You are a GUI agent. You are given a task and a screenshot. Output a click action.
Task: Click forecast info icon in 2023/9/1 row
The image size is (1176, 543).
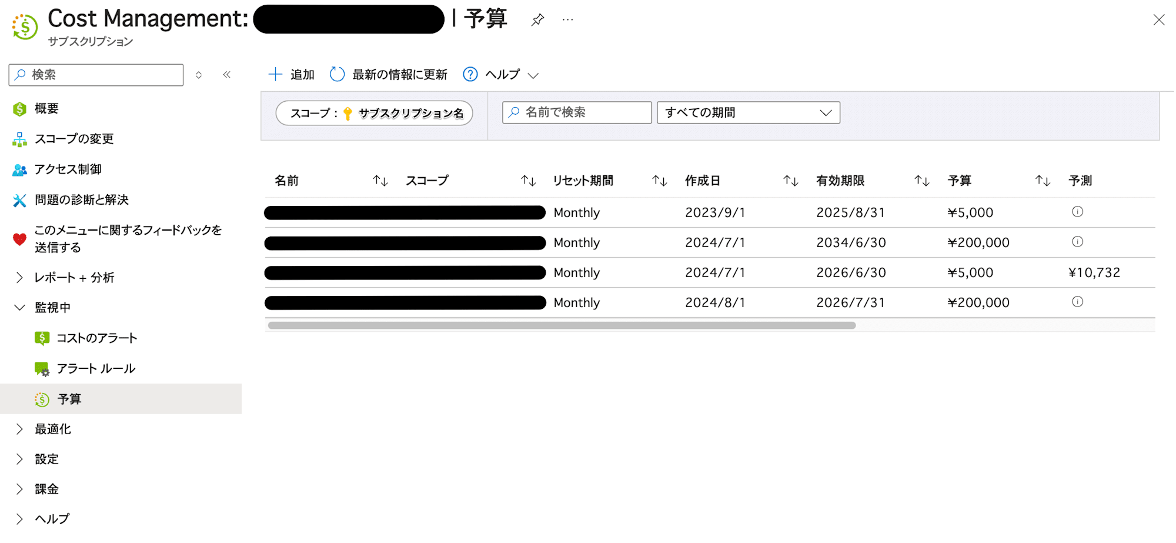[1077, 212]
